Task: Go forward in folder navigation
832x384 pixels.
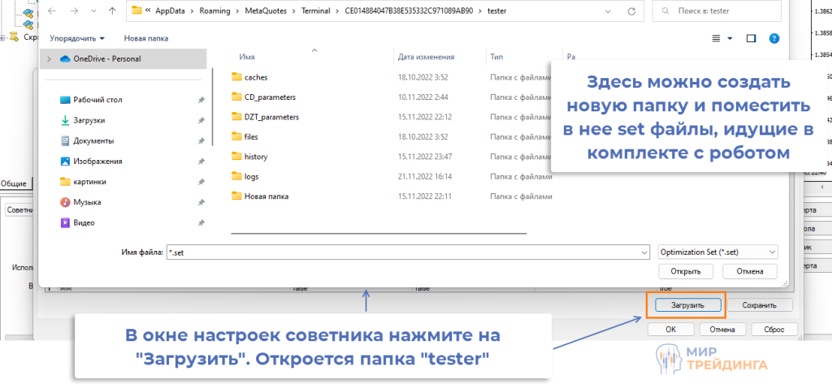Action: (x=73, y=11)
